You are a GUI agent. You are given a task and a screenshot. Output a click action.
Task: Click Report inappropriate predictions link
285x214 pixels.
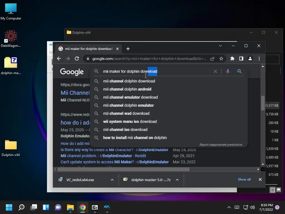(x=221, y=145)
